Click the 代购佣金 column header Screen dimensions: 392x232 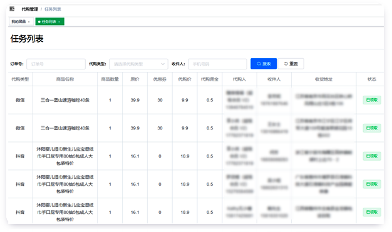pyautogui.click(x=210, y=79)
